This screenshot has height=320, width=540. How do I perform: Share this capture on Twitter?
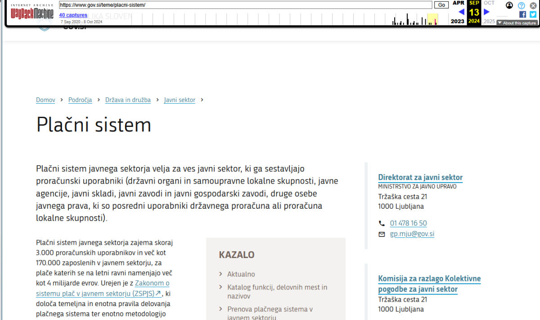[533, 14]
